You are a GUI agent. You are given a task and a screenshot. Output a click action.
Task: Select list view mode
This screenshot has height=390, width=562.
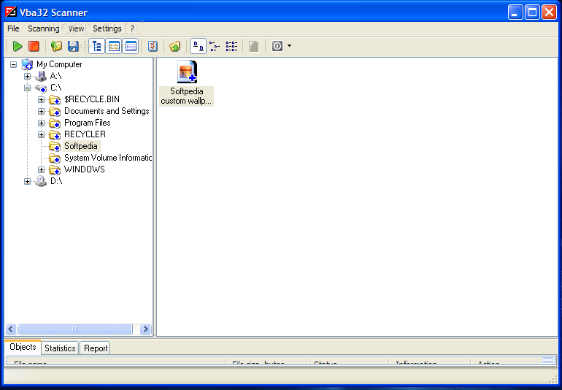(231, 46)
